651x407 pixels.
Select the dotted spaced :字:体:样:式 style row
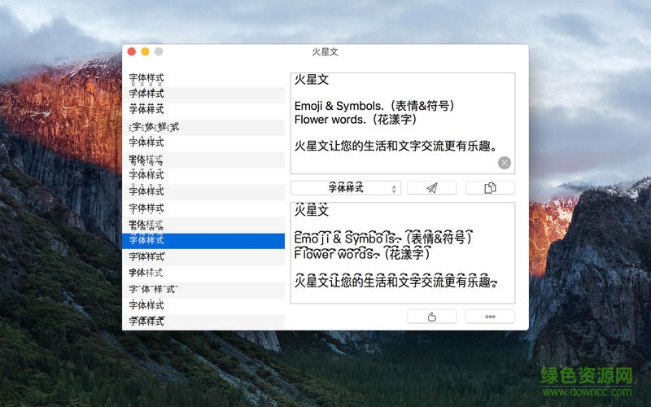coord(203,127)
